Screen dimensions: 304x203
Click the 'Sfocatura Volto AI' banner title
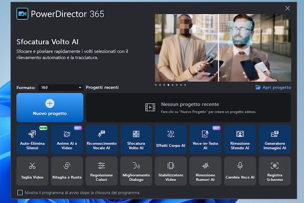[x=47, y=42]
